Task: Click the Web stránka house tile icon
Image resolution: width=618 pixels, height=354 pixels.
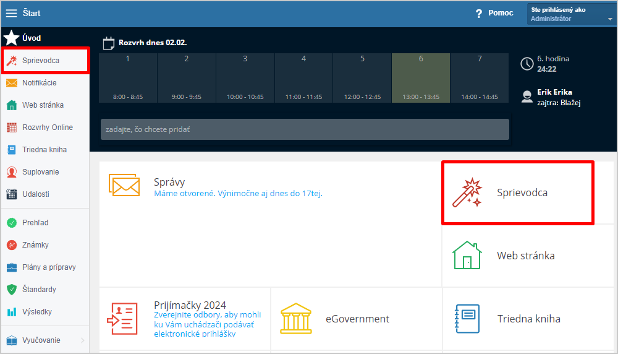Action: [467, 256]
